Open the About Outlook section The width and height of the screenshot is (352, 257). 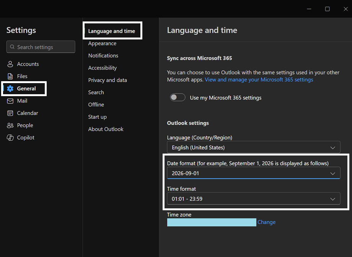106,129
